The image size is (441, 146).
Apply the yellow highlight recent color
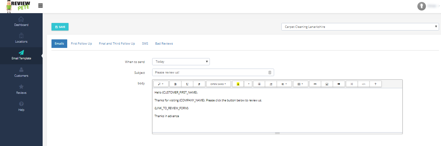click(238, 84)
